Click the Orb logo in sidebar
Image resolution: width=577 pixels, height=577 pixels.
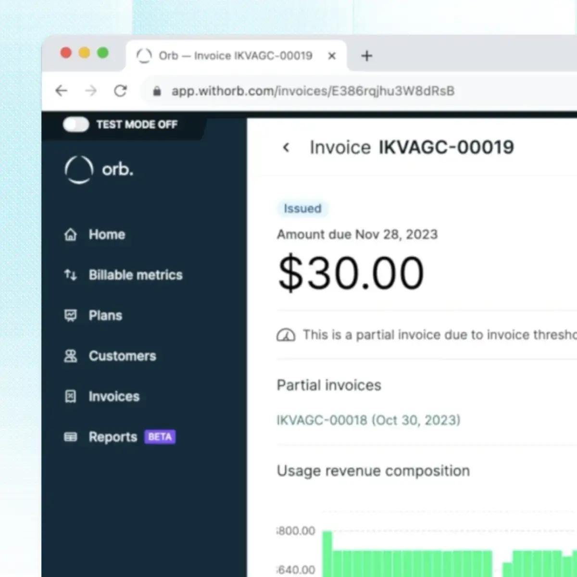point(99,170)
